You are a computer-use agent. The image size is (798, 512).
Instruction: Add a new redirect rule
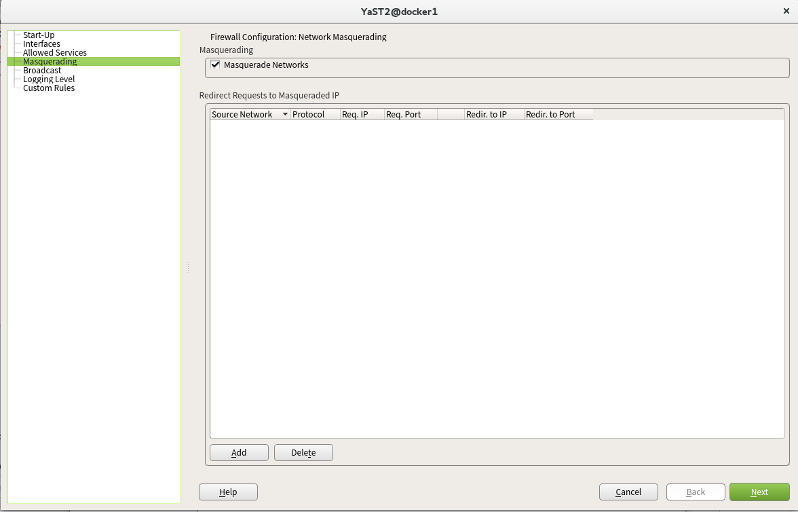(239, 452)
